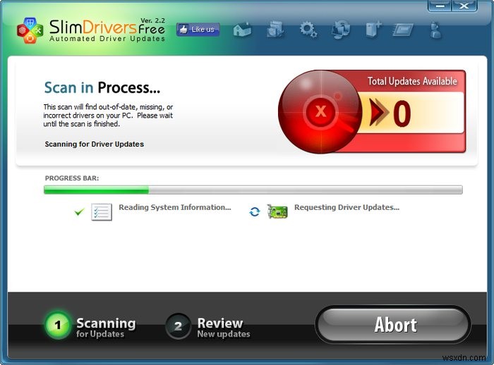
Task: Click the 'Scanning for Driver Updates' status text
Action: (94, 144)
